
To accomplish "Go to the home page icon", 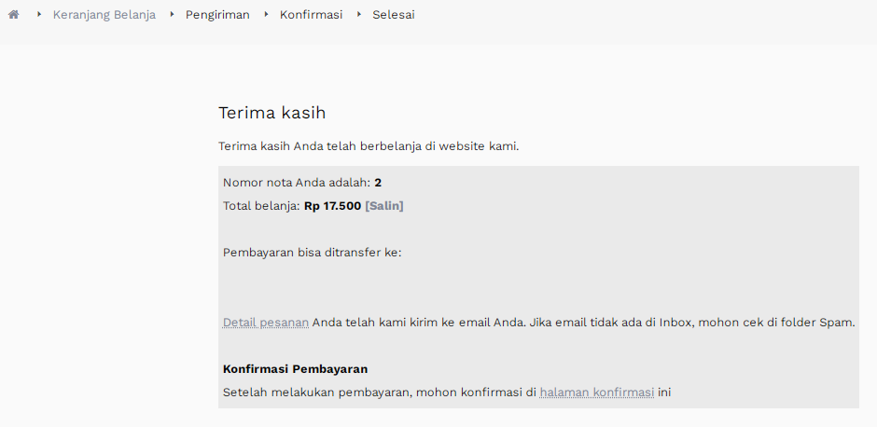I will tap(13, 15).
